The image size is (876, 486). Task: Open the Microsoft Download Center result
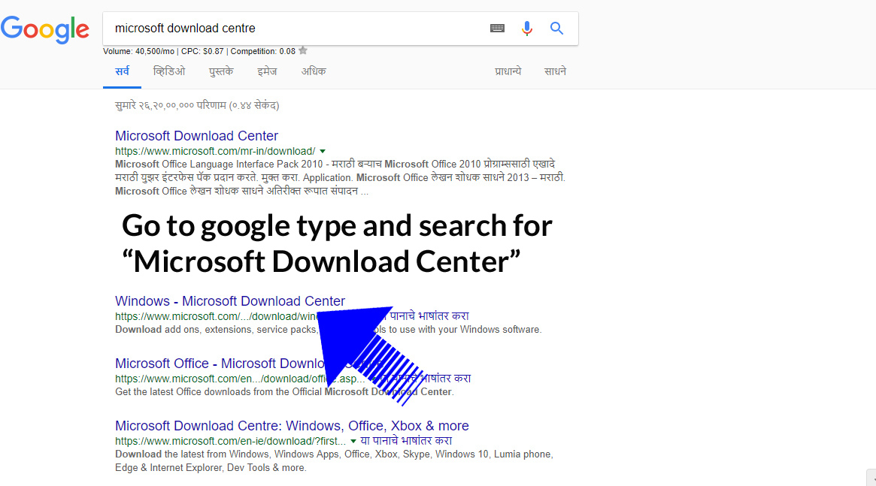(x=197, y=136)
